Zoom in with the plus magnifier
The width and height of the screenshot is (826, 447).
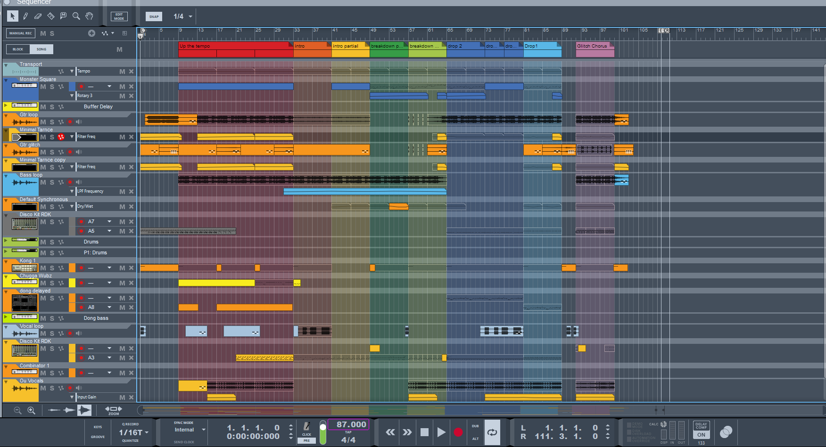pyautogui.click(x=31, y=410)
